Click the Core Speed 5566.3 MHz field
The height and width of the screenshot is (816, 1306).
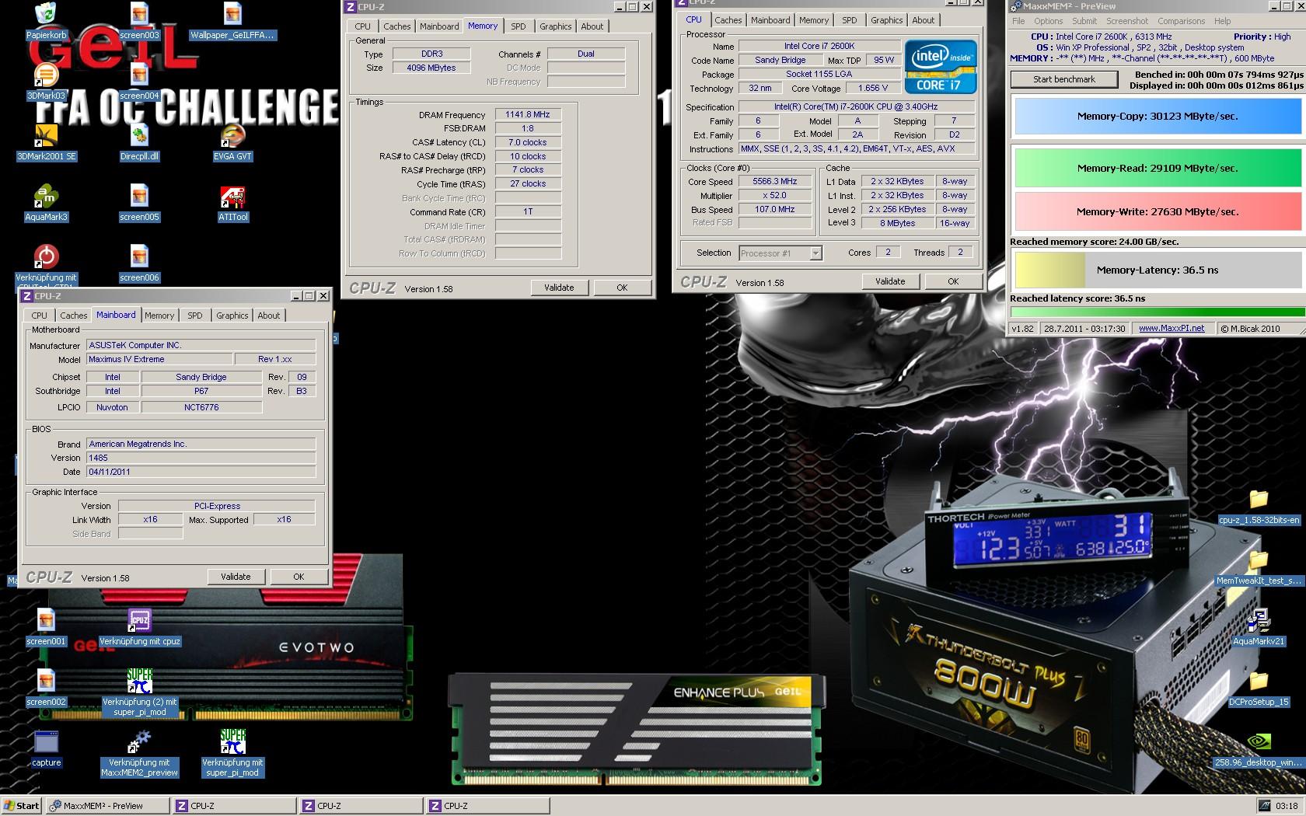(x=774, y=181)
